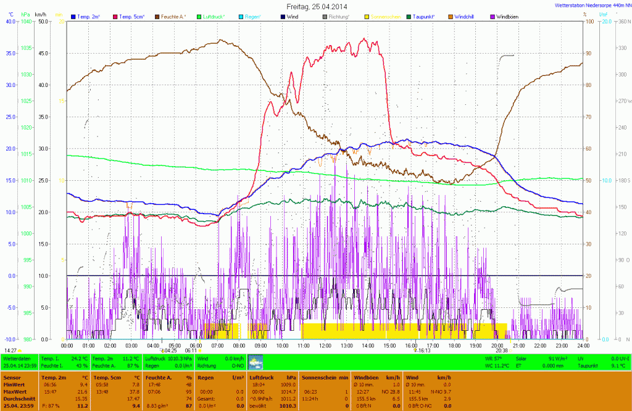Image resolution: width=632 pixels, height=411 pixels.
Task: Click the Wetterstation Niedersorpe 440m NN text
Action: (589, 6)
